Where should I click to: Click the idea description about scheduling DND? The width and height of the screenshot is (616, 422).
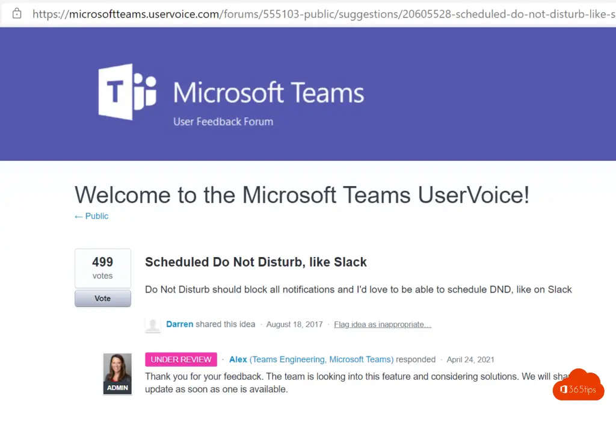[x=359, y=290]
